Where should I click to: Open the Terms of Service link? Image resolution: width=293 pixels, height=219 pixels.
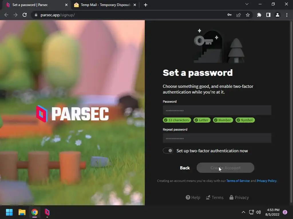pos(238,181)
